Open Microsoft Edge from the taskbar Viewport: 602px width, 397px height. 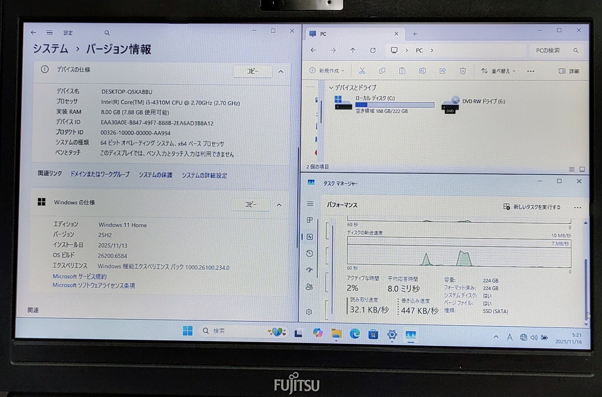pyautogui.click(x=355, y=334)
